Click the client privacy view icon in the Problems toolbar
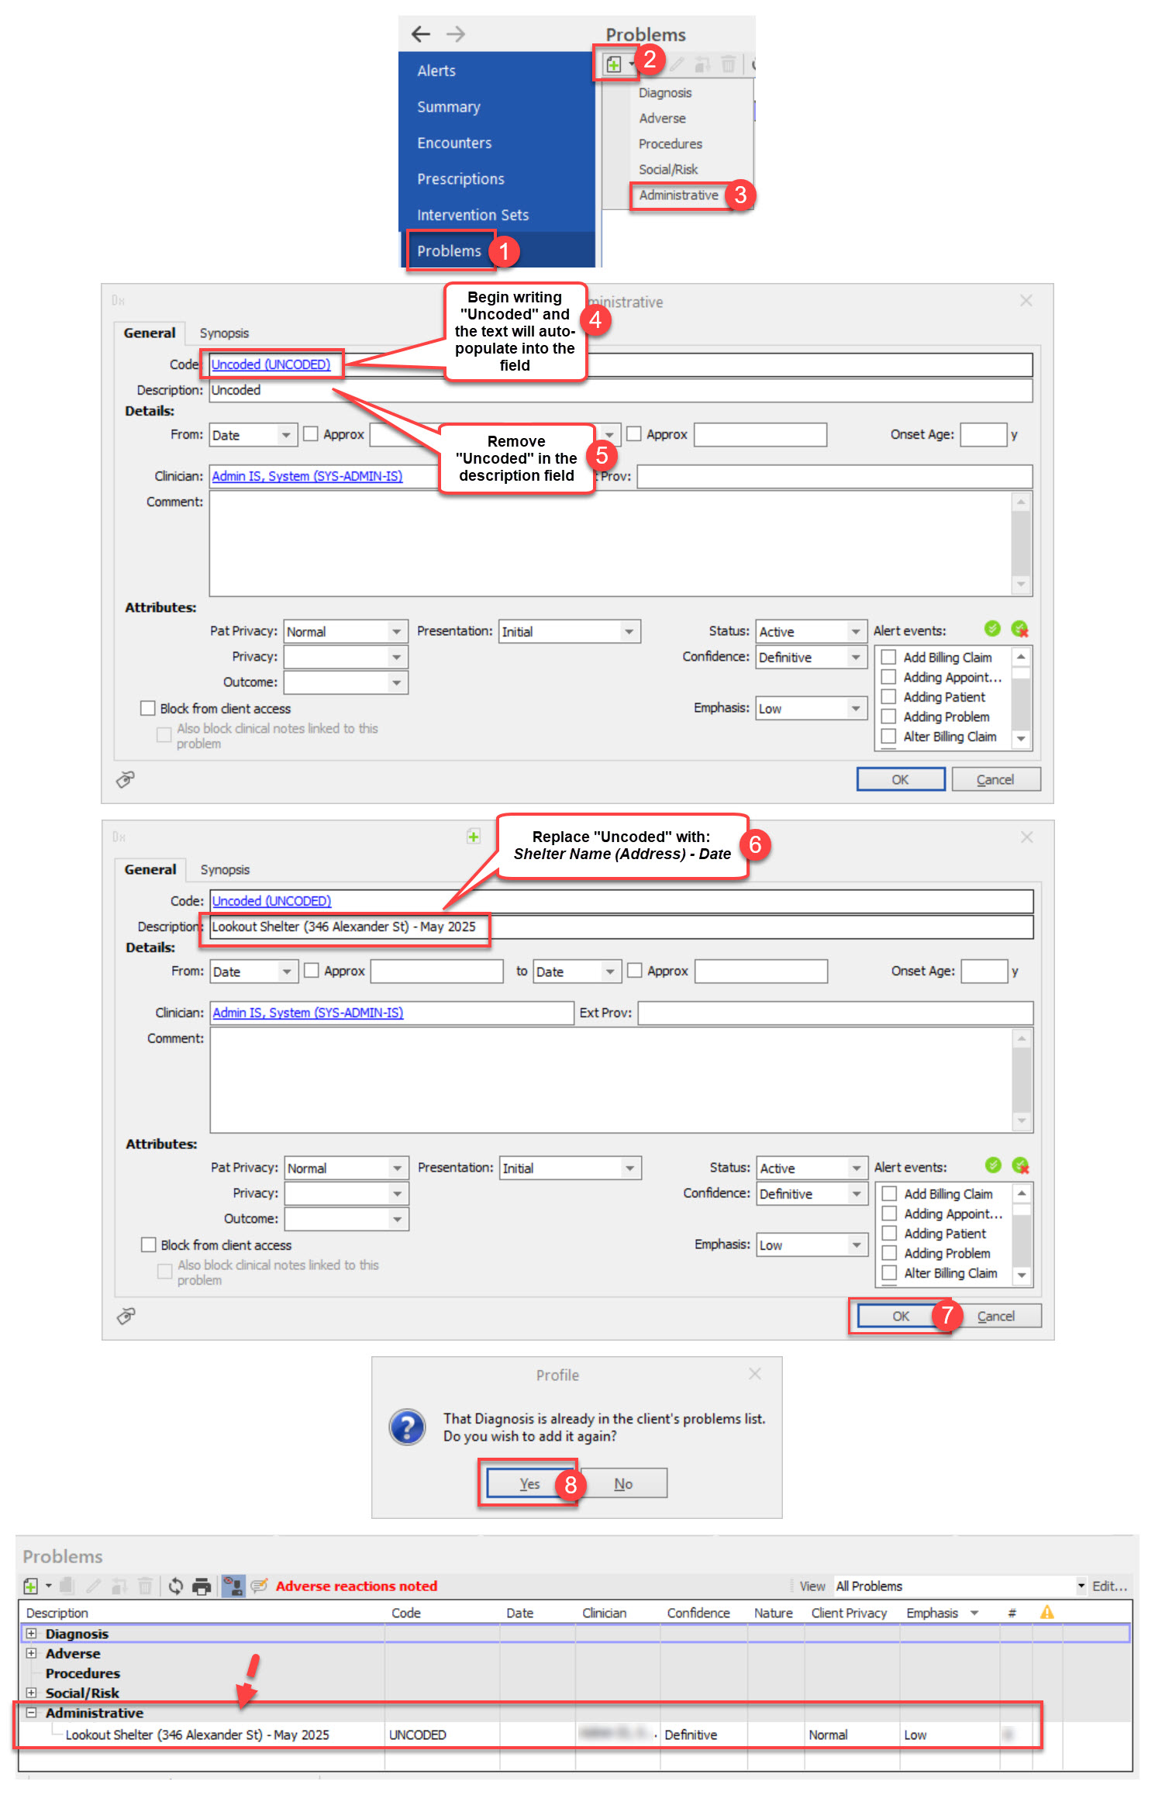The width and height of the screenshot is (1155, 1795). coord(233,1586)
